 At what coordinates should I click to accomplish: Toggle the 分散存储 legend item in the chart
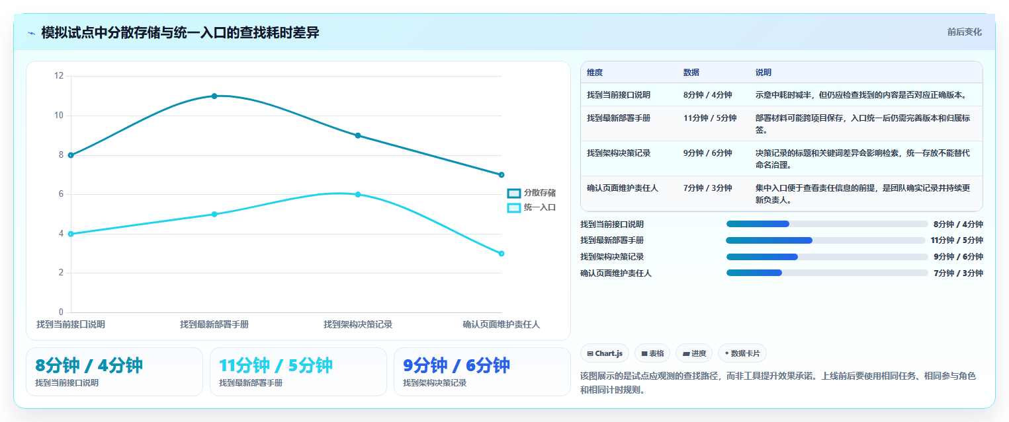click(x=531, y=193)
